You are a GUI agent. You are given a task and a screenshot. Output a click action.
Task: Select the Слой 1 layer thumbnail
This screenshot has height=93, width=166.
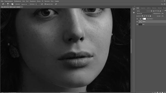[x=140, y=22]
